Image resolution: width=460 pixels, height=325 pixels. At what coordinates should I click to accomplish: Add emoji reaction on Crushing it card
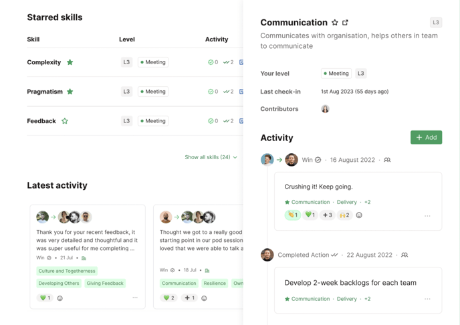point(359,215)
